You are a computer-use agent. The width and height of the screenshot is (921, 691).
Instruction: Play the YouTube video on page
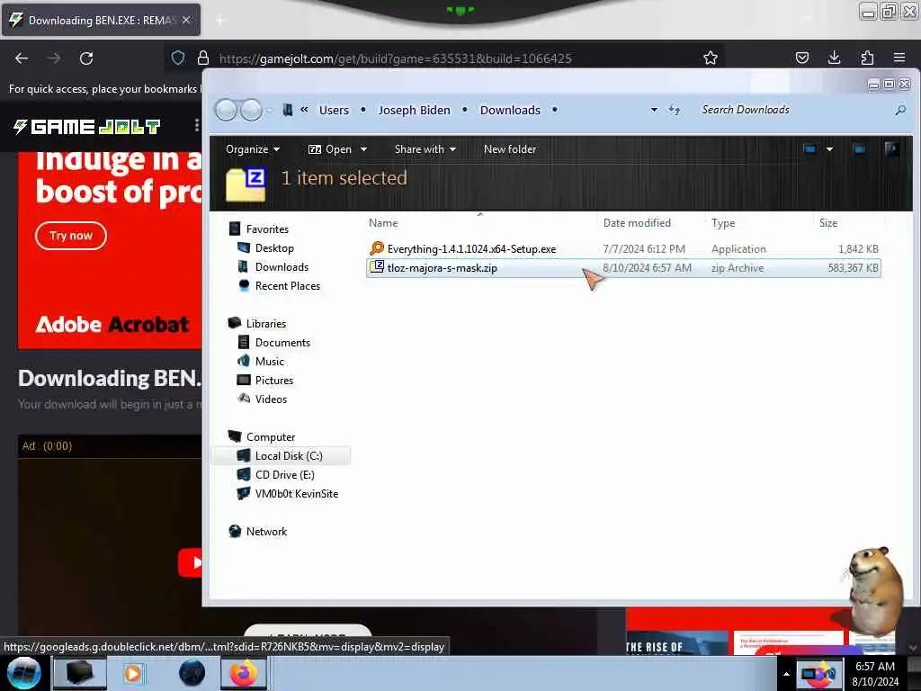191,563
